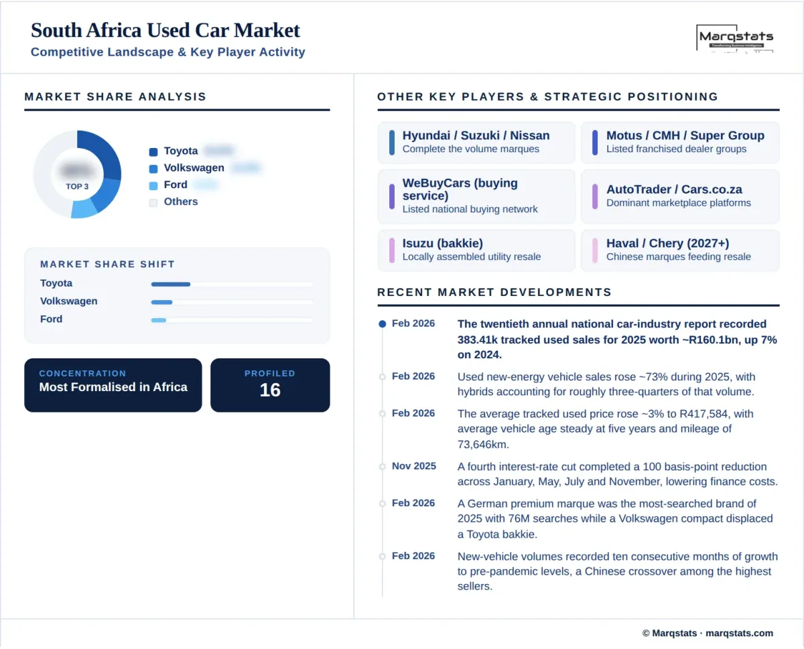This screenshot has height=649, width=804.
Task: Click the 'Nov 2025' date label
Action: point(414,466)
